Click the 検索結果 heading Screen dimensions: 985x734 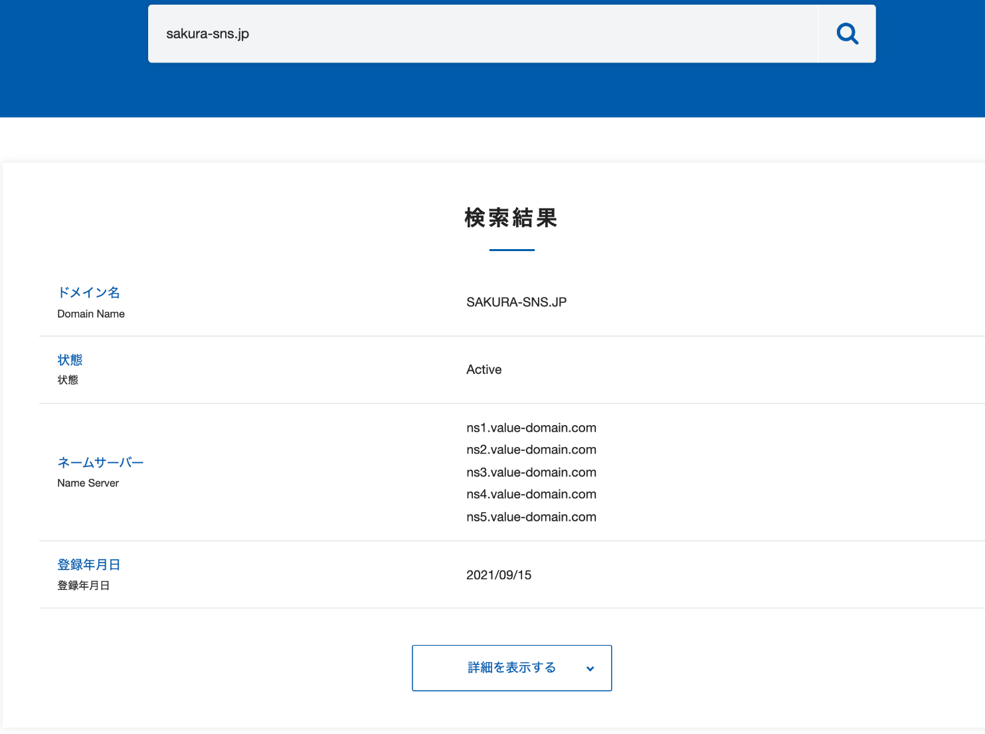coord(511,218)
